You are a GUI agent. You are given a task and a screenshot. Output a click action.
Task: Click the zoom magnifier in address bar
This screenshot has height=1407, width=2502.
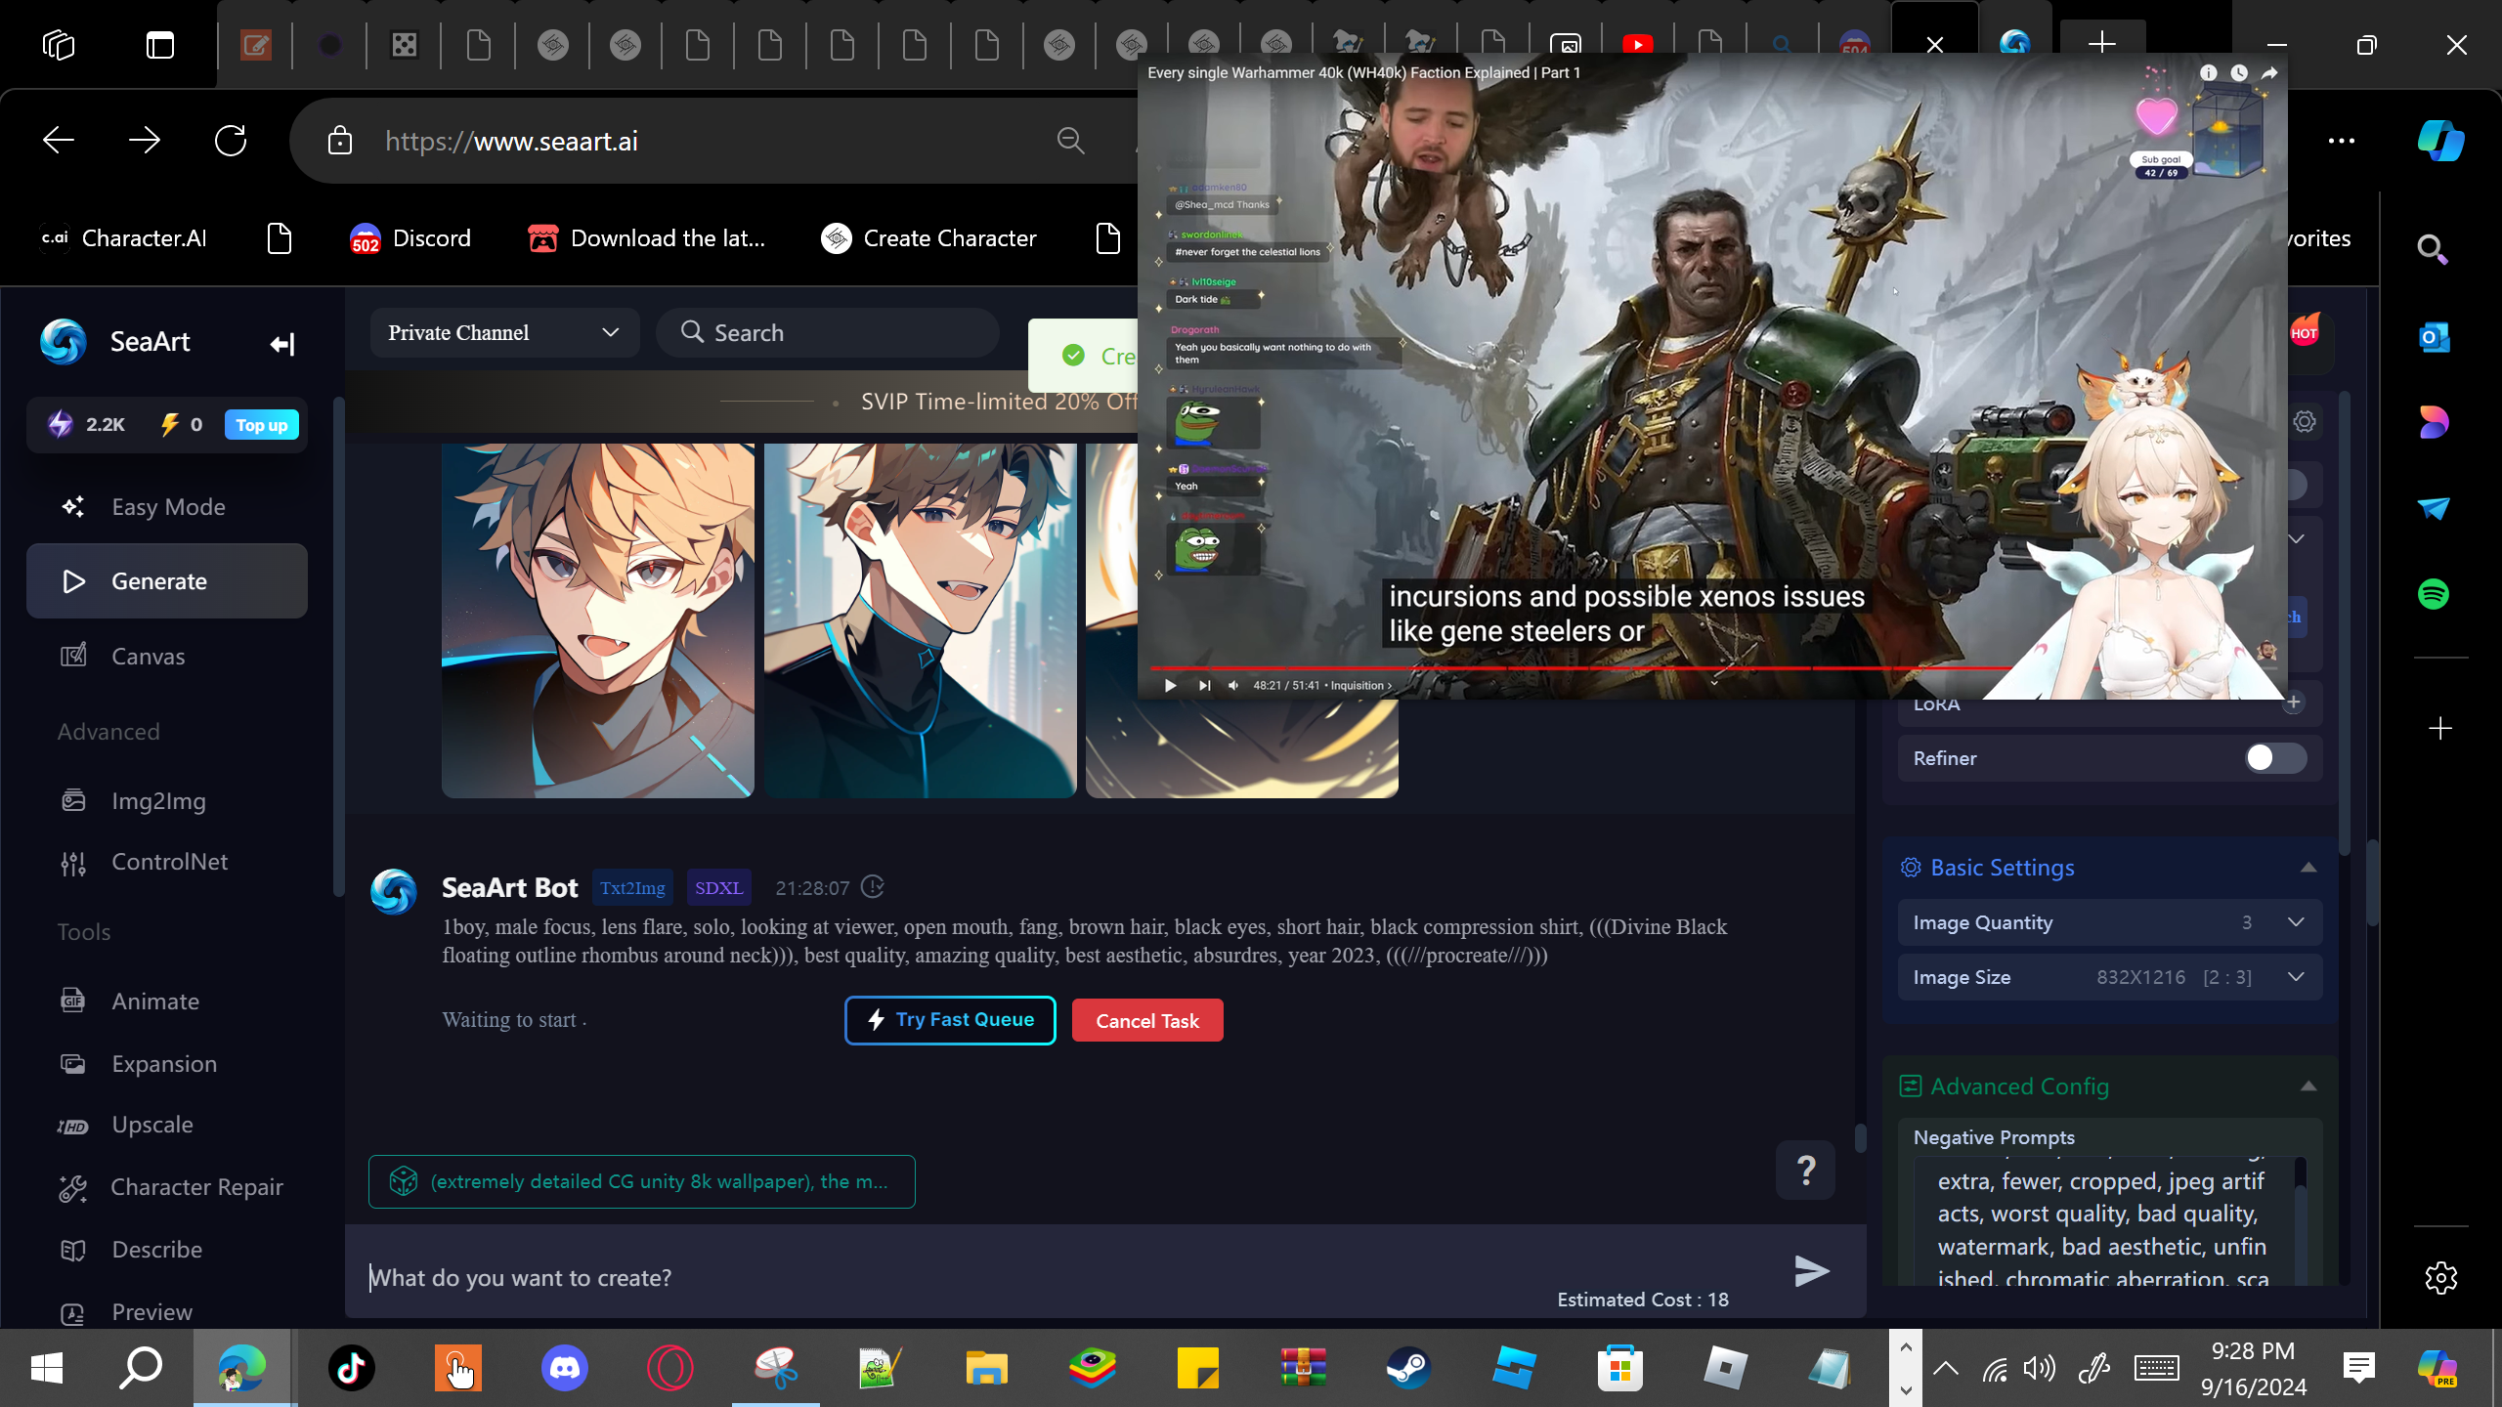point(1071,141)
